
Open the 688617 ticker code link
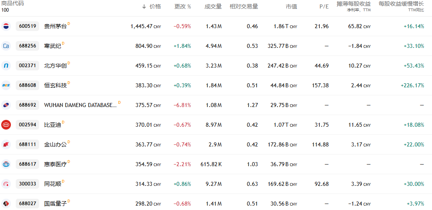27,164
